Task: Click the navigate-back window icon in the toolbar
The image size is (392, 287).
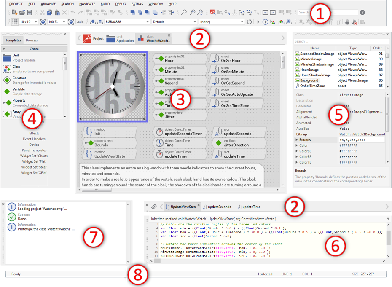Action: pos(265,12)
